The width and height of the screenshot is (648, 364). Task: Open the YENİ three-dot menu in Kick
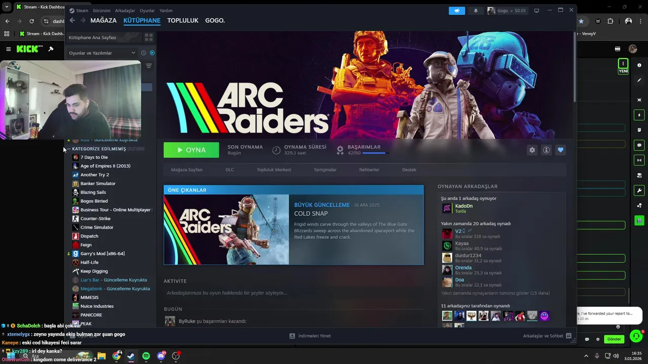click(x=623, y=63)
